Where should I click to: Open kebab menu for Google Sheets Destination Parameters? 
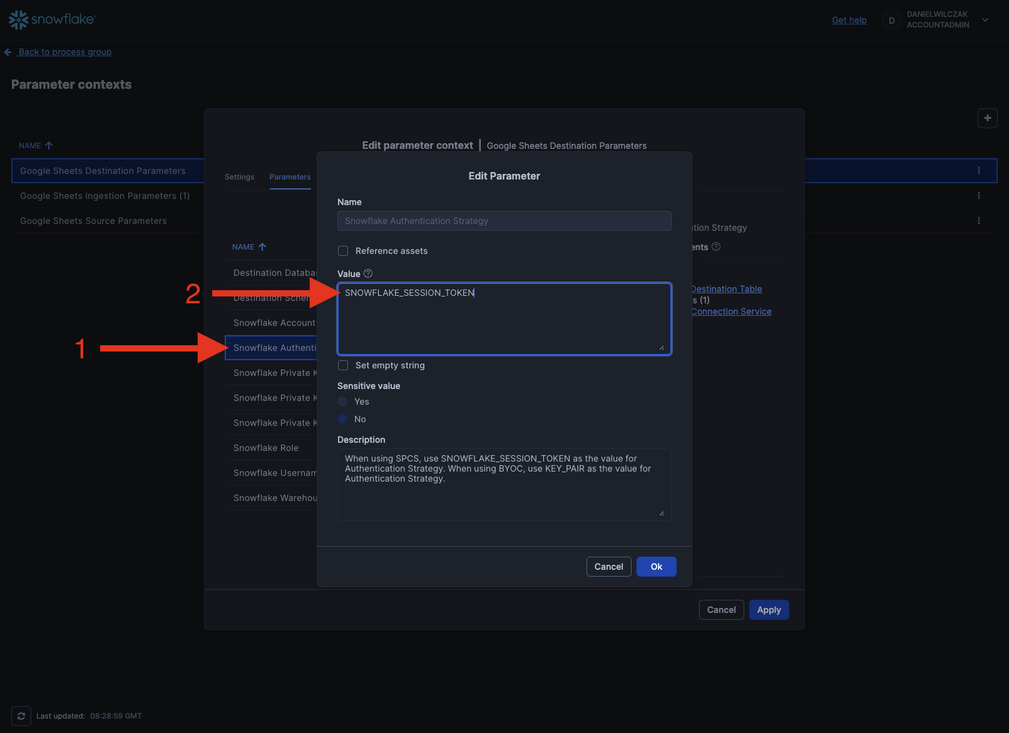(978, 171)
